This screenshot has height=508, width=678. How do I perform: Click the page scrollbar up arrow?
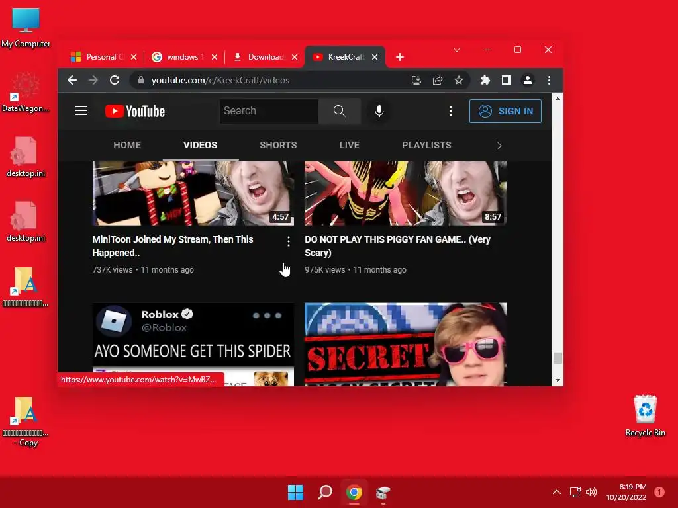point(557,99)
